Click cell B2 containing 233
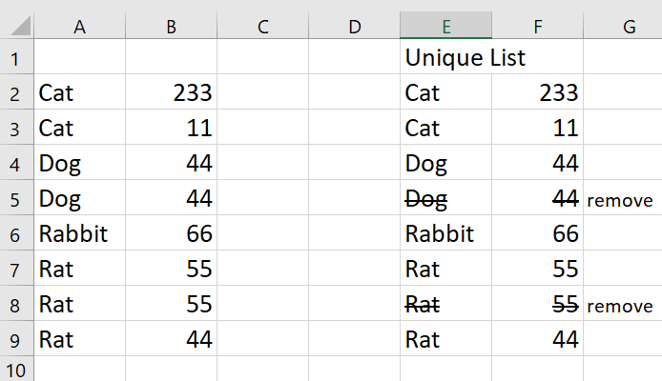The image size is (662, 381). coord(172,91)
